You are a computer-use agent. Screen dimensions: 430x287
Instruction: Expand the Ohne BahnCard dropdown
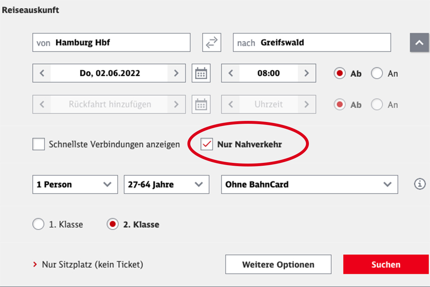(x=310, y=184)
